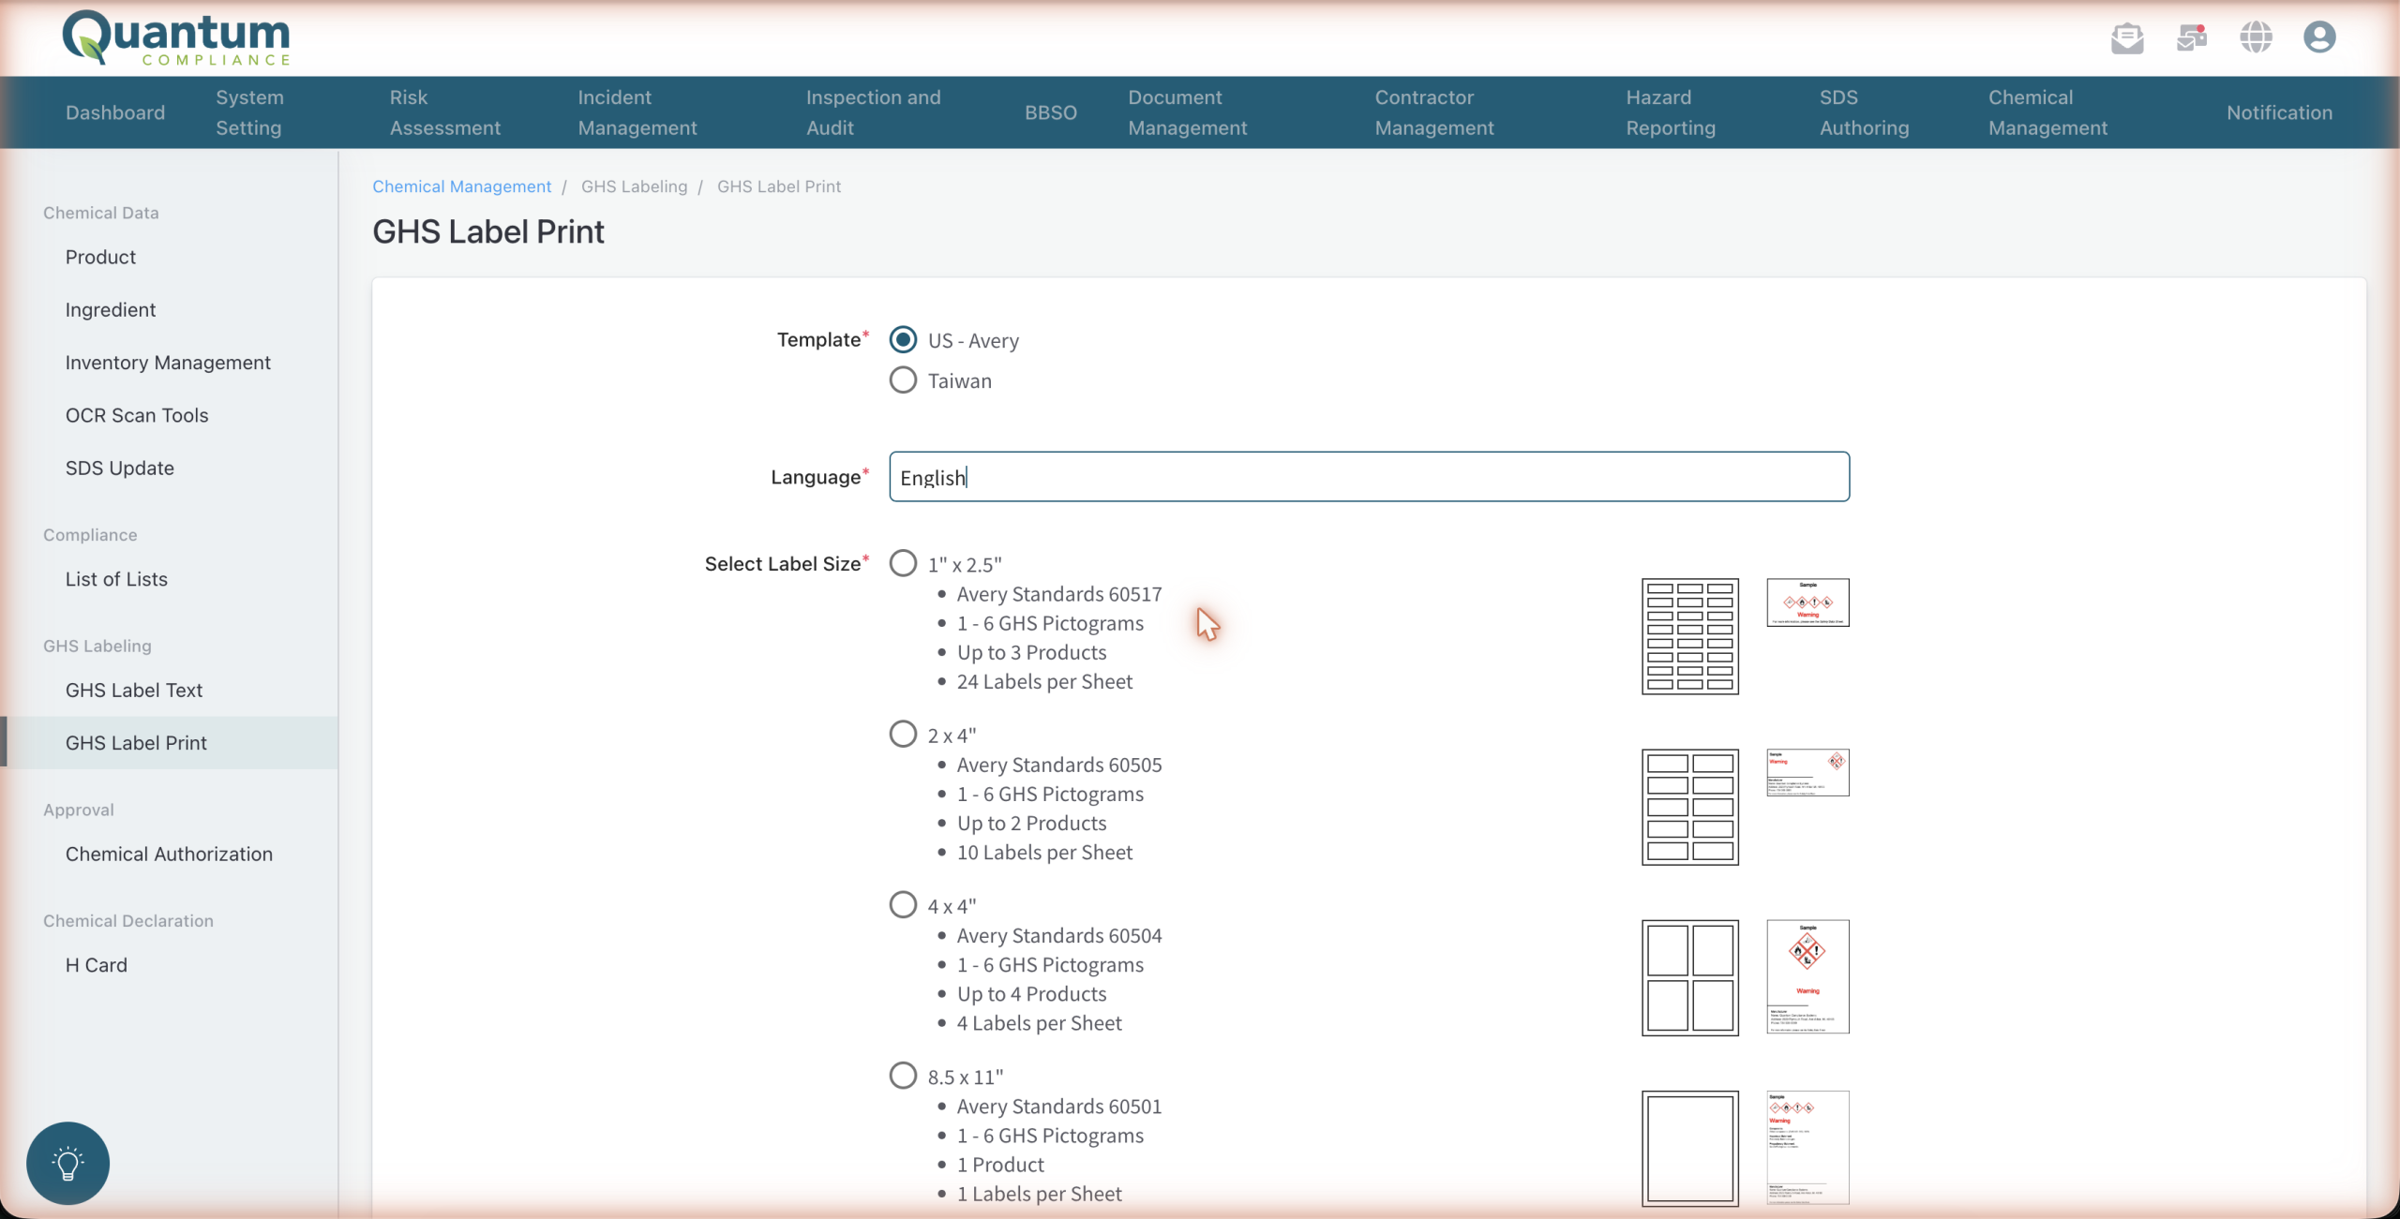Open Inspection and Audit menu
The width and height of the screenshot is (2400, 1219).
coord(873,112)
